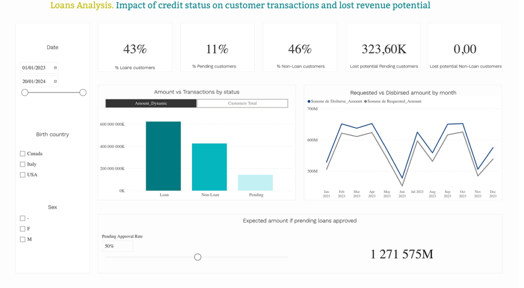Click Requested vs Disbirsed amount by month title

403,93
